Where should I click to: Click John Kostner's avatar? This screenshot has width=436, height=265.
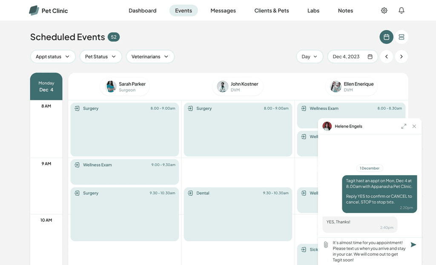(223, 87)
